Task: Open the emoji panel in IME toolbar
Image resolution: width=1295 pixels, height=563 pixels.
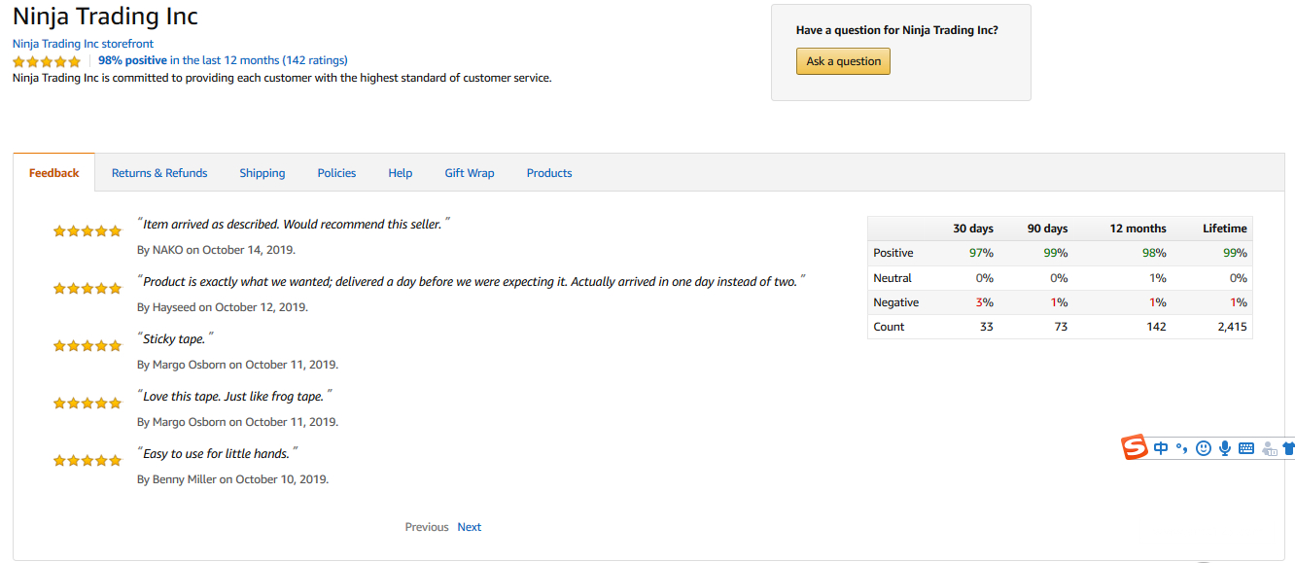Action: (x=1204, y=448)
